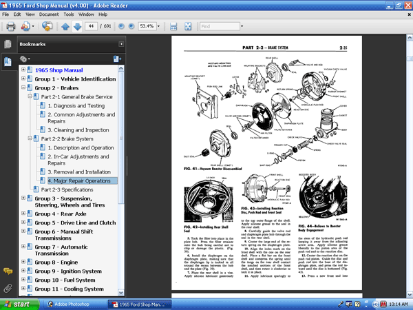Select 3. Cleaning and Inspection bookmark

point(78,130)
